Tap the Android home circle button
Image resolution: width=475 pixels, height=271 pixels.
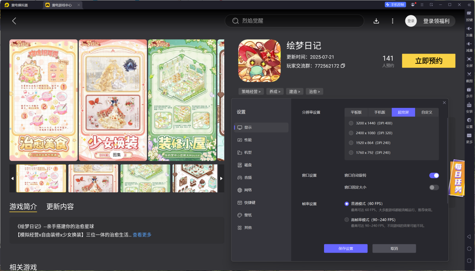pos(469,249)
